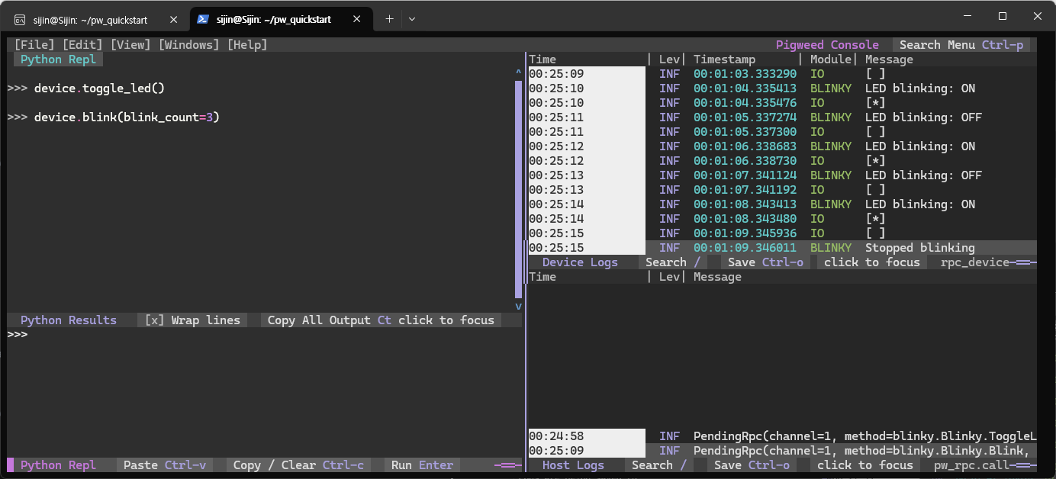The width and height of the screenshot is (1056, 479).
Task: Select the Host Logs pane title
Action: click(573, 465)
